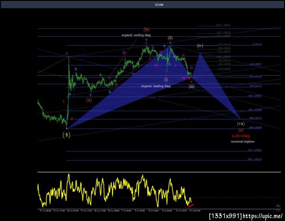Screen dimensions: 285x221
Task: Click the 3/156 image counter bar
Action: [142, 5]
